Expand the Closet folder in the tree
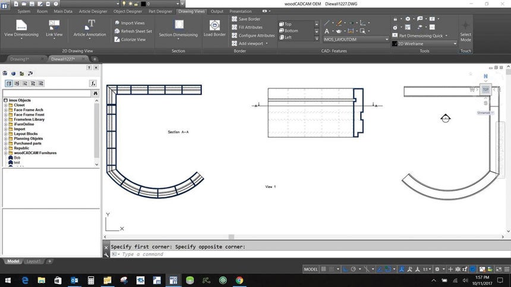This screenshot has height=287, width=511. coord(5,105)
